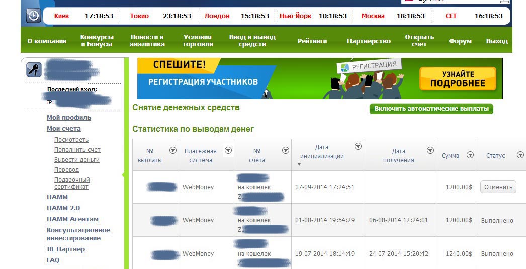Open filter icon for Дата получения column

(x=430, y=150)
